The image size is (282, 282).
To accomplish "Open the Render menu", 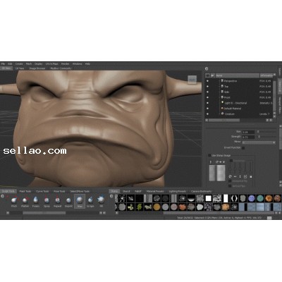I will tap(65, 64).
